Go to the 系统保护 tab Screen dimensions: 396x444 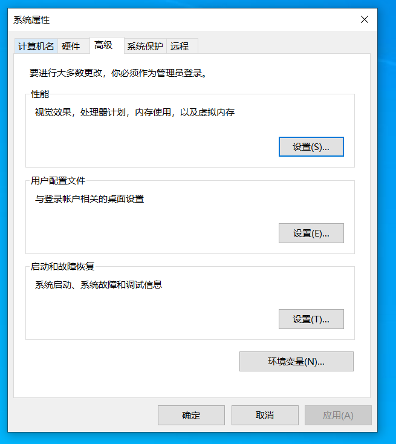[x=145, y=46]
